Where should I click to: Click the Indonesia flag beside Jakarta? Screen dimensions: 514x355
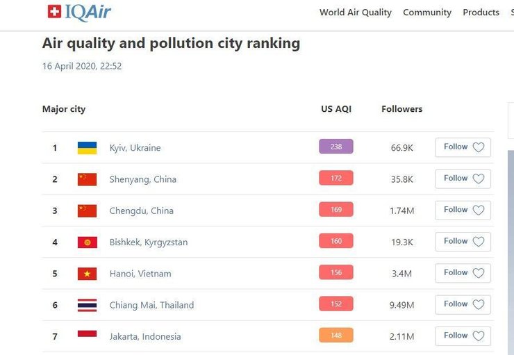point(87,336)
